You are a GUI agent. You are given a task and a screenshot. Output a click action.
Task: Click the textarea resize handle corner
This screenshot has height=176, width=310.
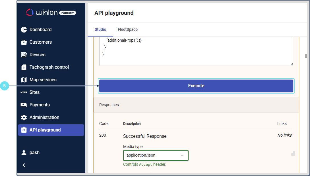tap(292, 64)
